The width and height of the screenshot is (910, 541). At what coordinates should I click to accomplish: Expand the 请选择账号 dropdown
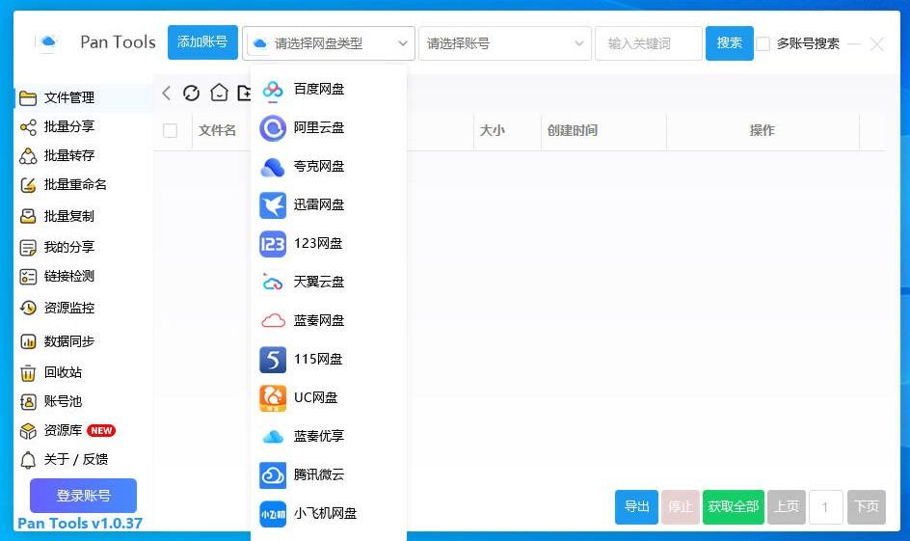(504, 43)
